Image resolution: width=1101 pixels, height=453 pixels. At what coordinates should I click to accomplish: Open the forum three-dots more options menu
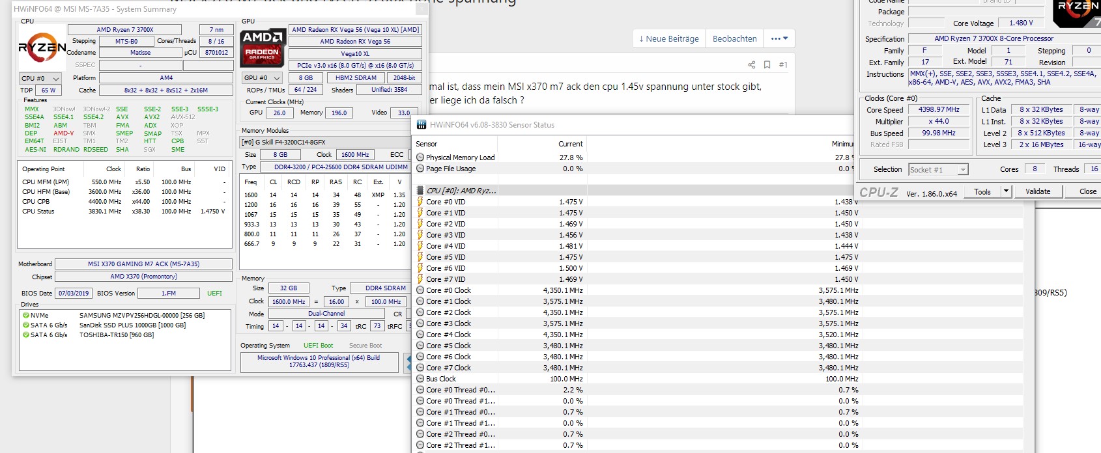(x=779, y=38)
